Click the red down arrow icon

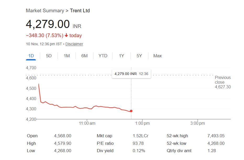coord(66,35)
